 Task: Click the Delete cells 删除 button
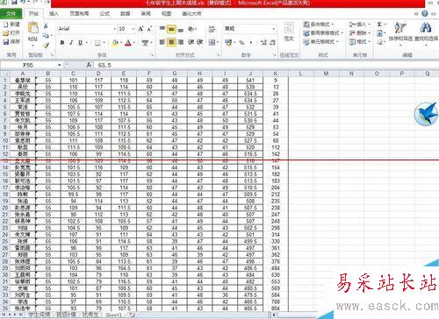[360, 33]
